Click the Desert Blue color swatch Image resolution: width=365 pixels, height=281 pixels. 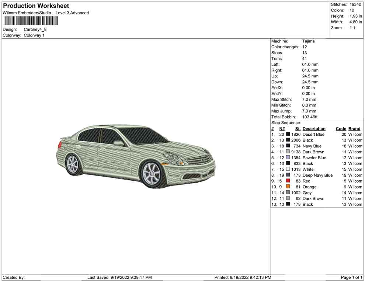(288, 135)
